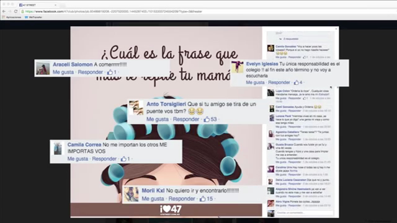
Task: Click Responder under Morii Kxl's comment
Action: pos(182,199)
